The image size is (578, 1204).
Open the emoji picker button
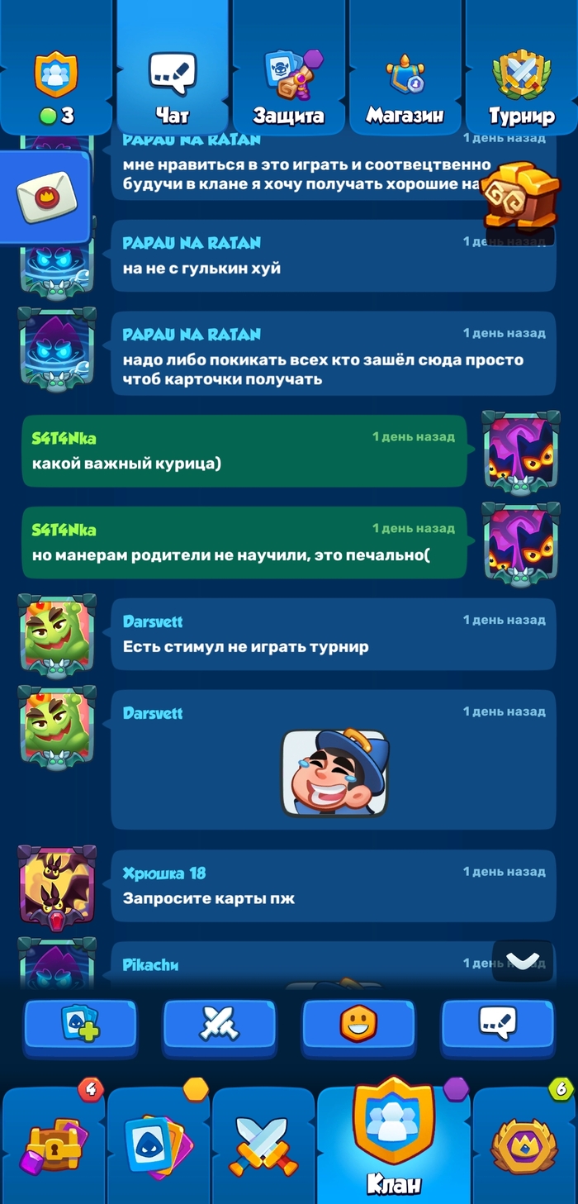pyautogui.click(x=358, y=1024)
